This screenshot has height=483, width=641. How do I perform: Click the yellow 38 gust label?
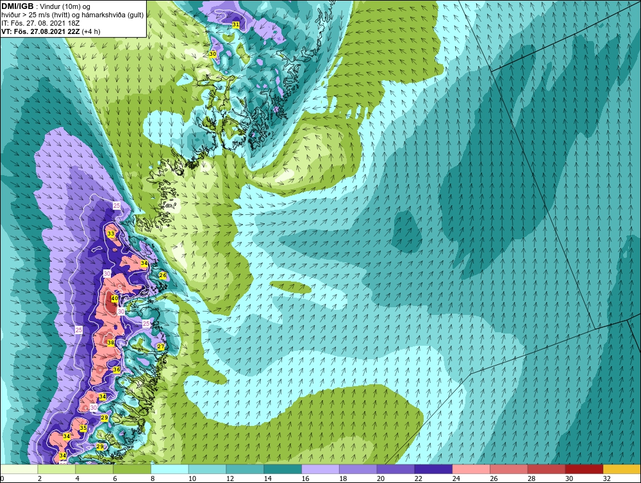(110, 343)
